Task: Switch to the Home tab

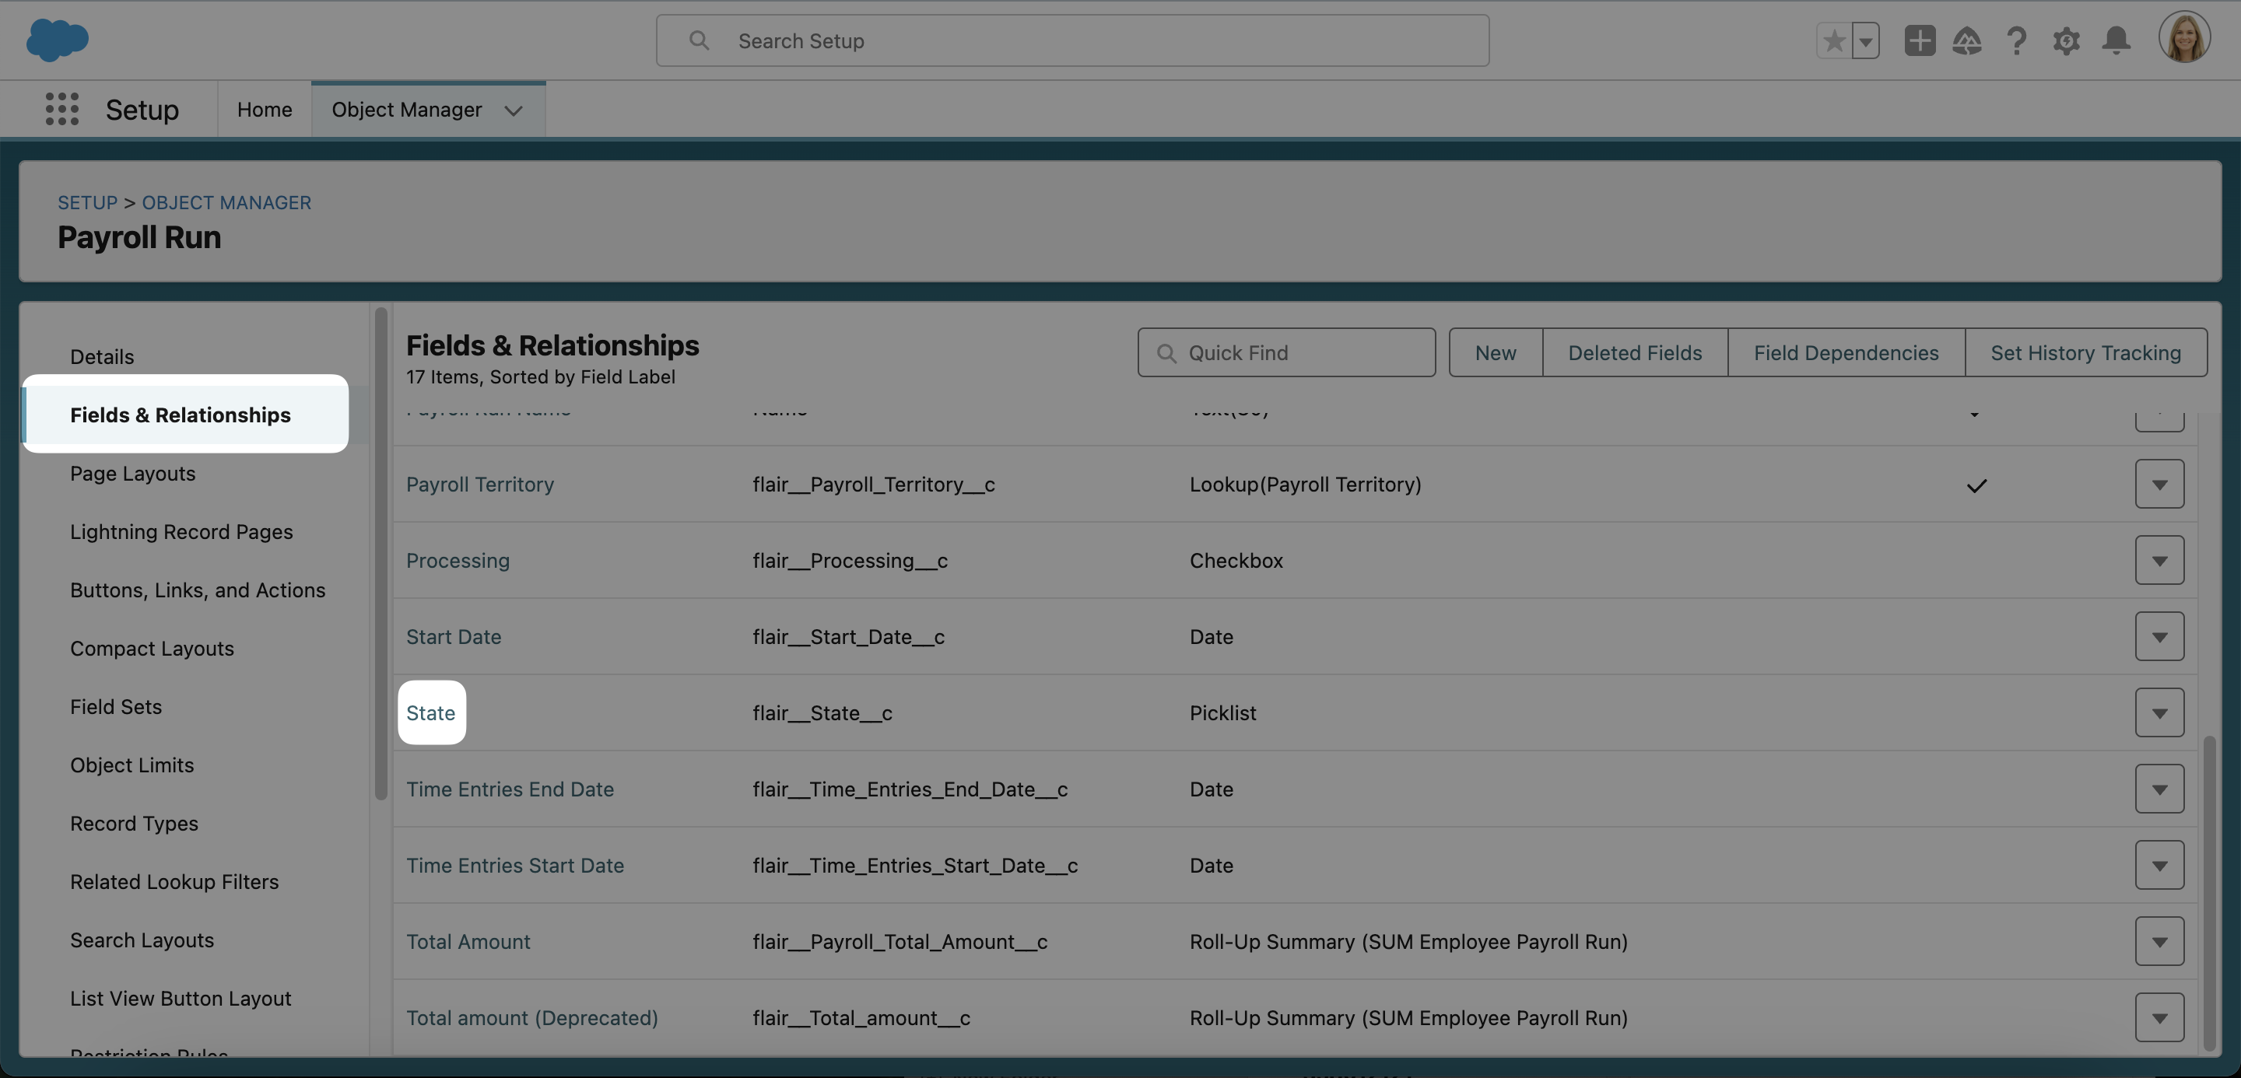Action: pyautogui.click(x=264, y=109)
